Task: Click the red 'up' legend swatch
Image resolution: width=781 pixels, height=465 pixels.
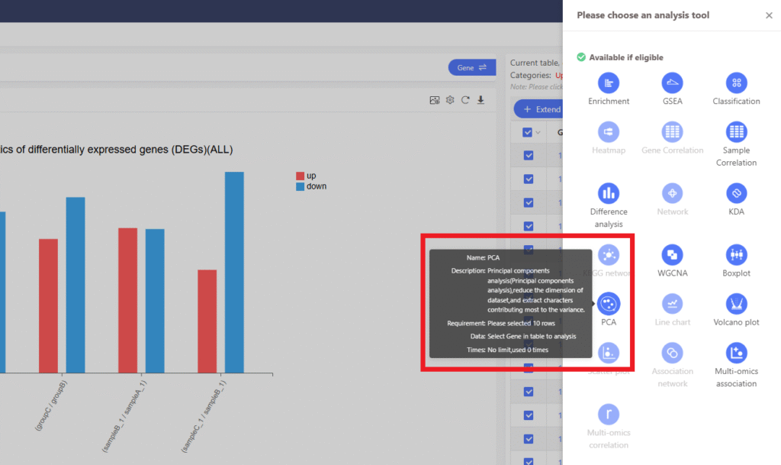Action: [x=300, y=176]
